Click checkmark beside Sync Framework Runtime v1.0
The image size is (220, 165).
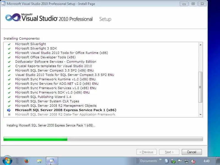(x=9, y=79)
